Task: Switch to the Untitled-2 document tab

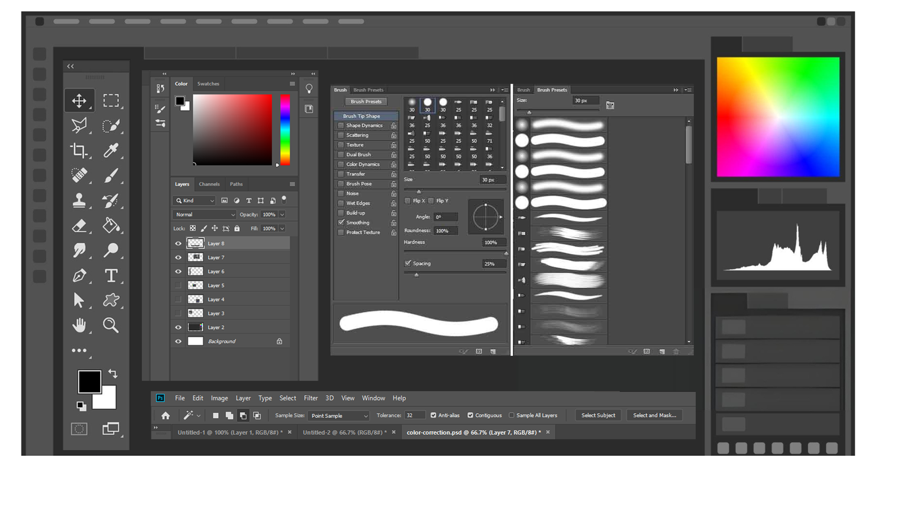Action: click(344, 432)
